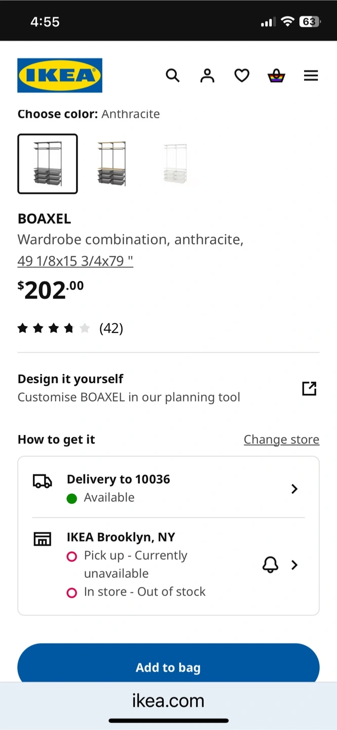
Task: Open the 49 1/8x15 3/4x79 dimensions link
Action: pos(76,261)
